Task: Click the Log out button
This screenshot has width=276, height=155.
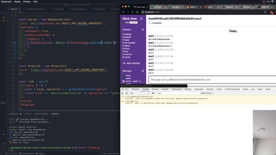Action: 134,22
